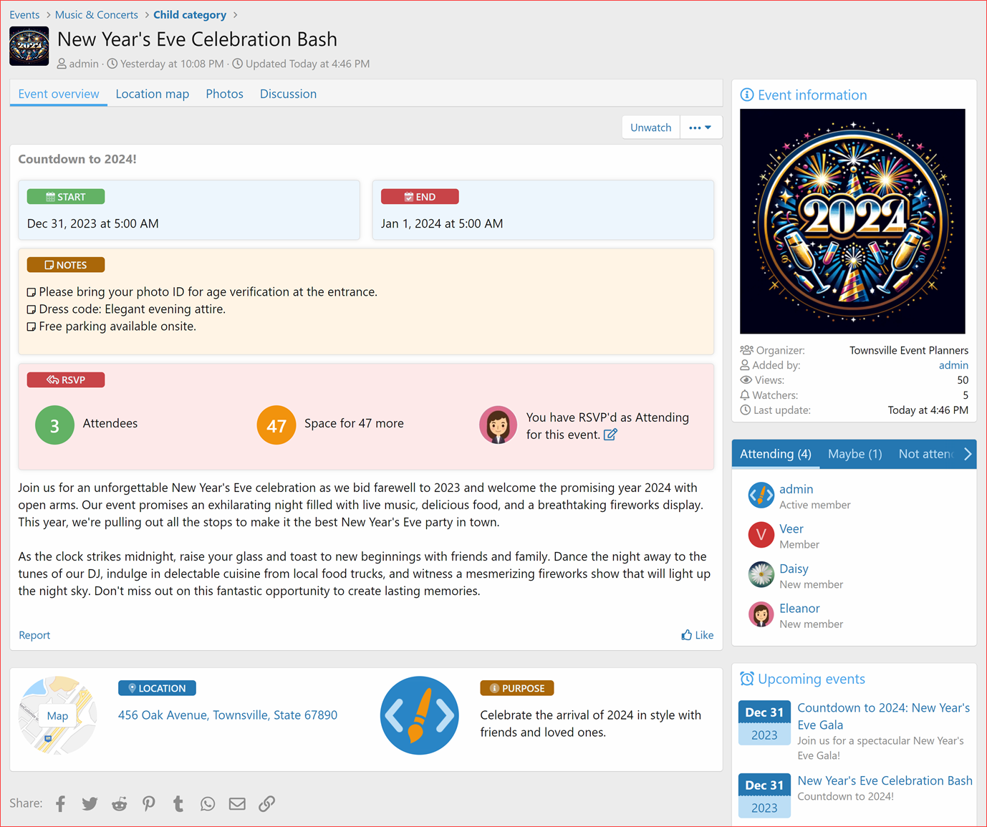The height and width of the screenshot is (827, 987).
Task: Copy the event link
Action: click(x=266, y=803)
